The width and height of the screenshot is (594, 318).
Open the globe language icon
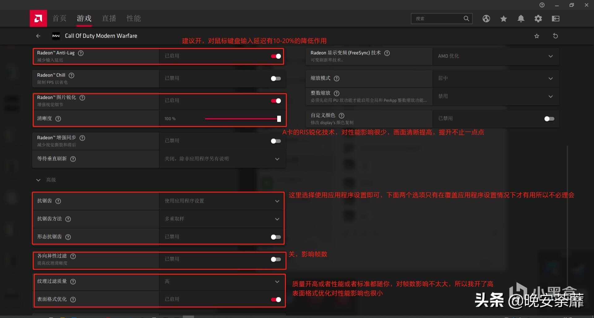point(486,19)
